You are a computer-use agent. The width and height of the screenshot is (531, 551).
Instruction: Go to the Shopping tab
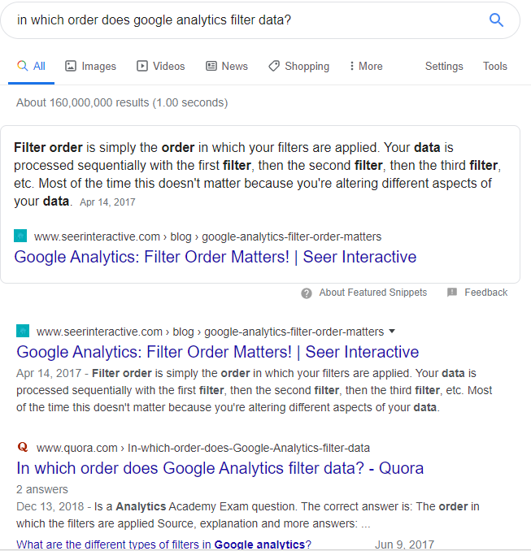[x=298, y=67]
